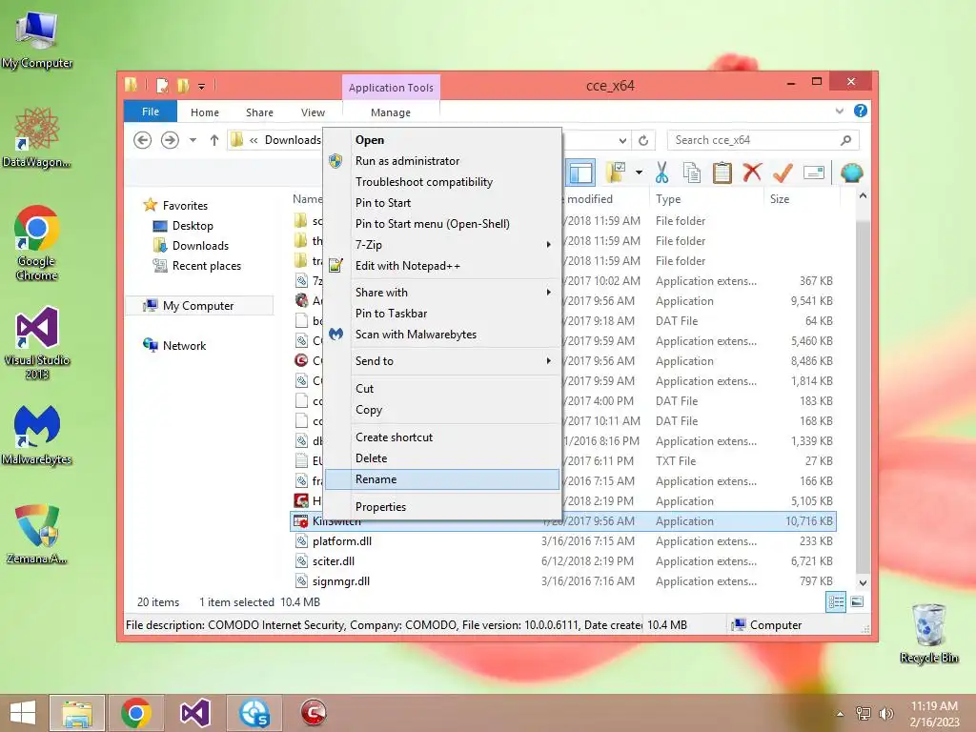Open Properties from the context menu

[442, 507]
